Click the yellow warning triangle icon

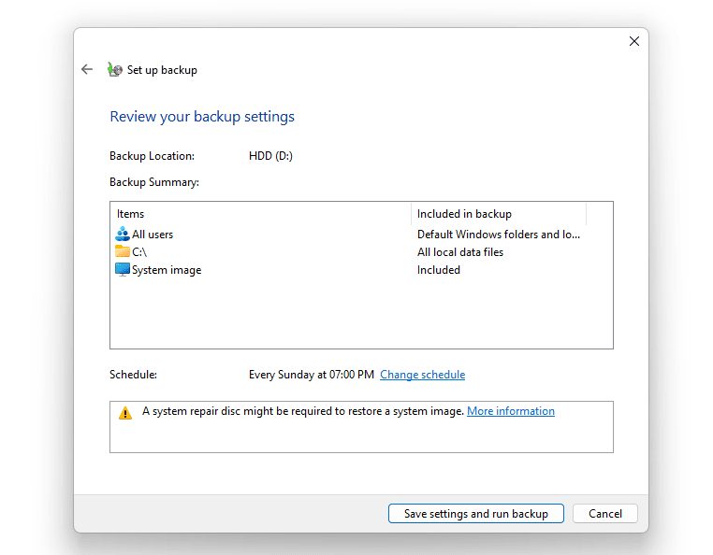(x=125, y=413)
